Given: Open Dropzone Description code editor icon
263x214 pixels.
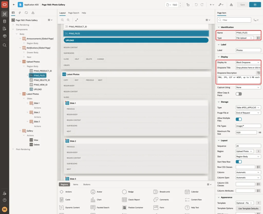Looking at the screenshot, I should [258, 73].
